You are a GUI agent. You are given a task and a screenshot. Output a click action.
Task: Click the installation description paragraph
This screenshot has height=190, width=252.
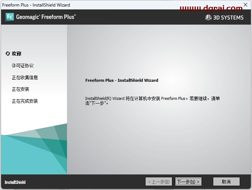(152, 101)
